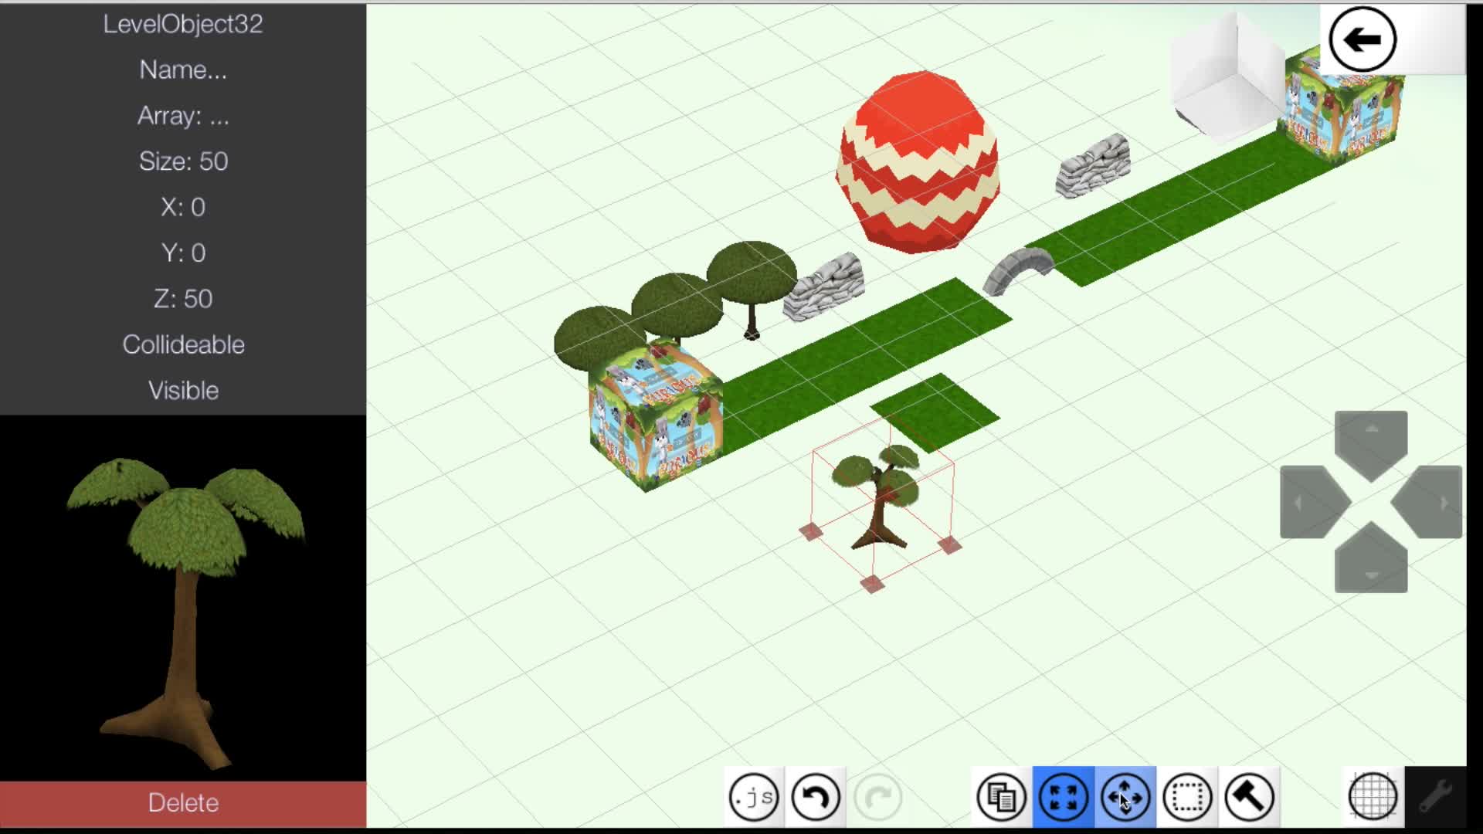Click the palm tree preview thumbnail
The height and width of the screenshot is (834, 1483).
[183, 598]
